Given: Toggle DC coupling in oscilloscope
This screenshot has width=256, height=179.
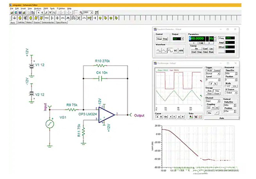Looking at the screenshot, I should pyautogui.click(x=209, y=108).
